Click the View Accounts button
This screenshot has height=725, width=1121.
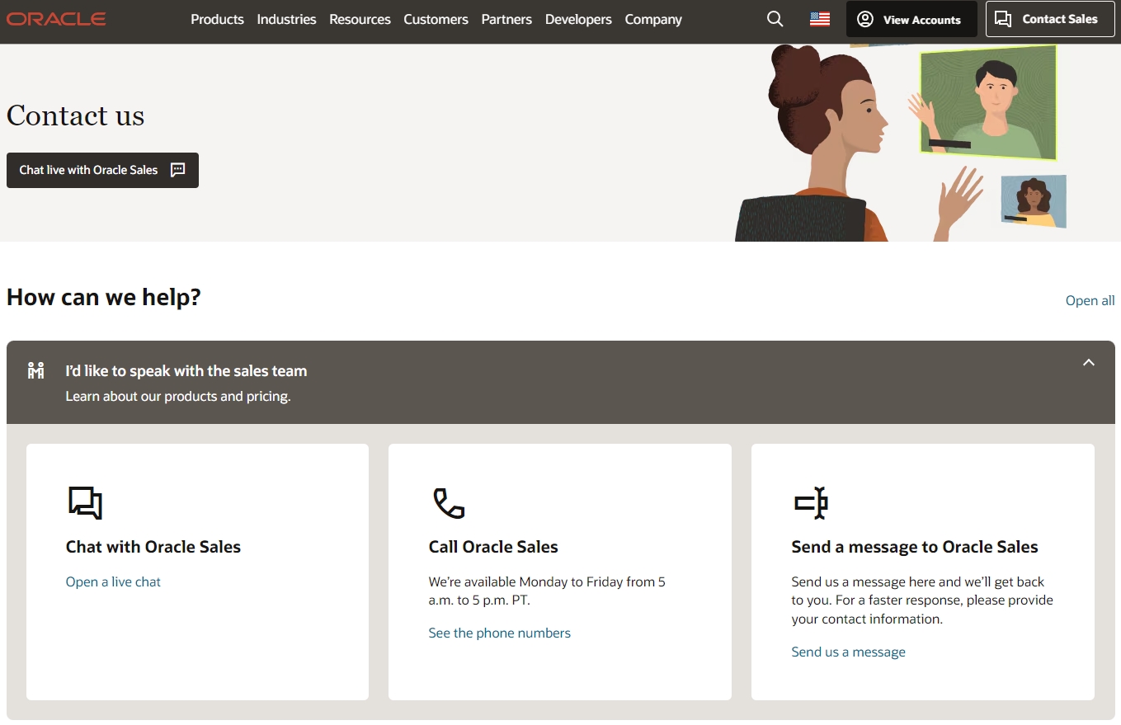tap(911, 19)
